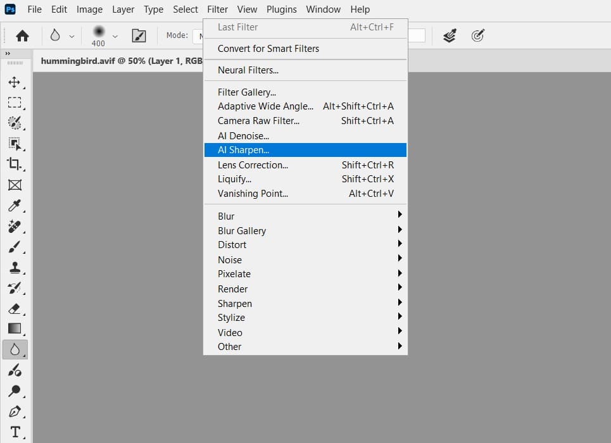Expand the Pixelate submenu

pyautogui.click(x=305, y=274)
